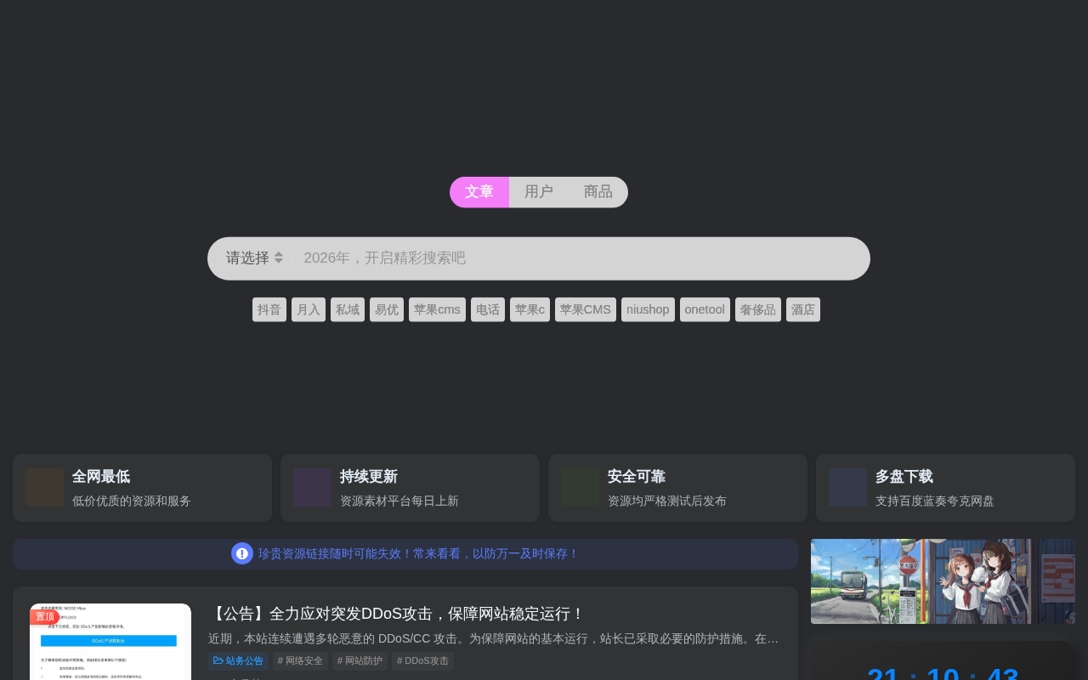Image resolution: width=1088 pixels, height=680 pixels.
Task: Open the DDoS攻击 announcement article title
Action: (397, 614)
